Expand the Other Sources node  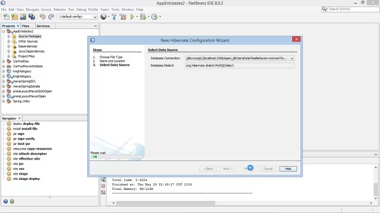[x=8, y=41]
